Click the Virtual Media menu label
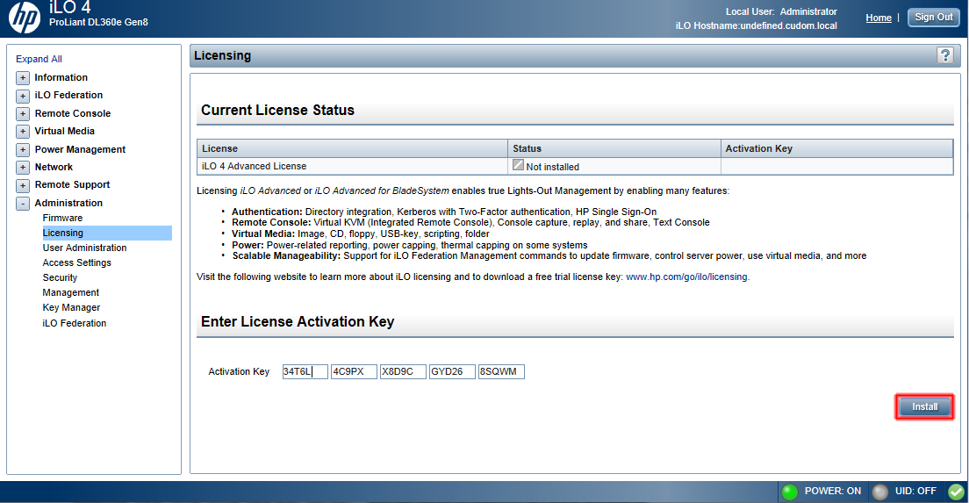 pyautogui.click(x=65, y=131)
